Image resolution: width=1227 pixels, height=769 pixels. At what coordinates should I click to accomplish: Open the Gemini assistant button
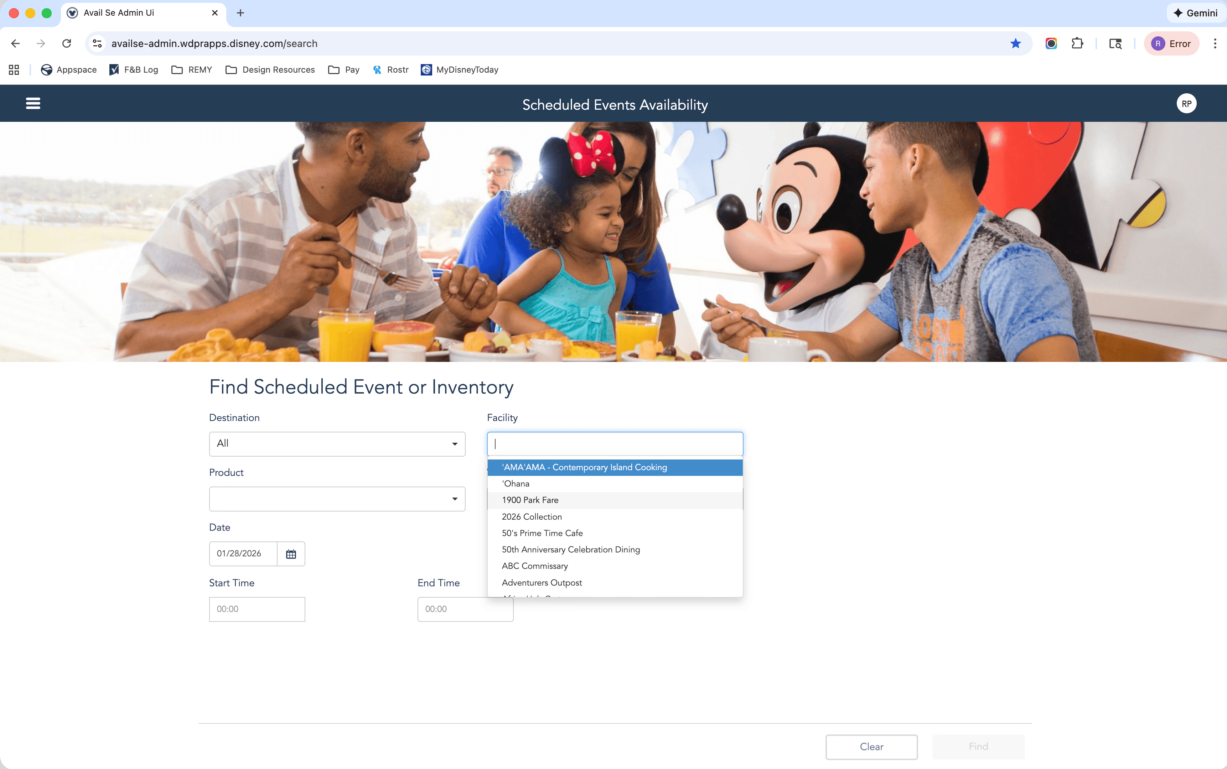click(x=1195, y=13)
